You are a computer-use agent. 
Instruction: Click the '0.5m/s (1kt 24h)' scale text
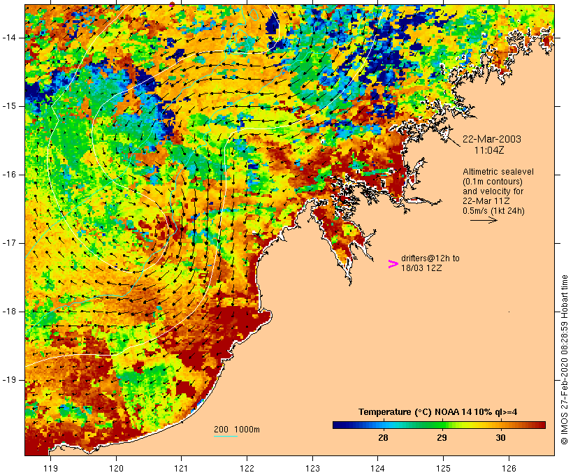coord(493,211)
